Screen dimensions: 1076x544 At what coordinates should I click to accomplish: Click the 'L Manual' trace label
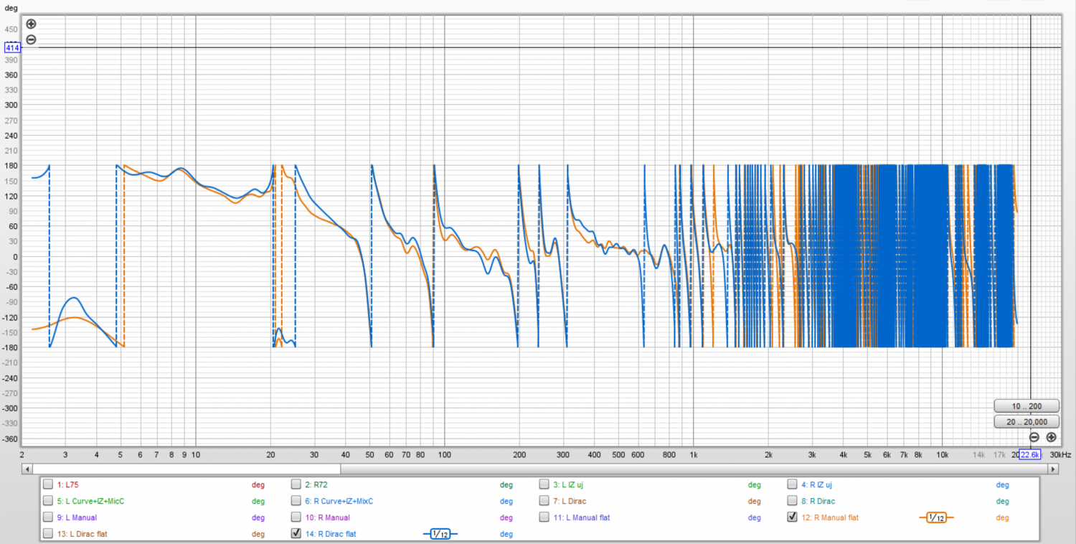click(x=77, y=517)
